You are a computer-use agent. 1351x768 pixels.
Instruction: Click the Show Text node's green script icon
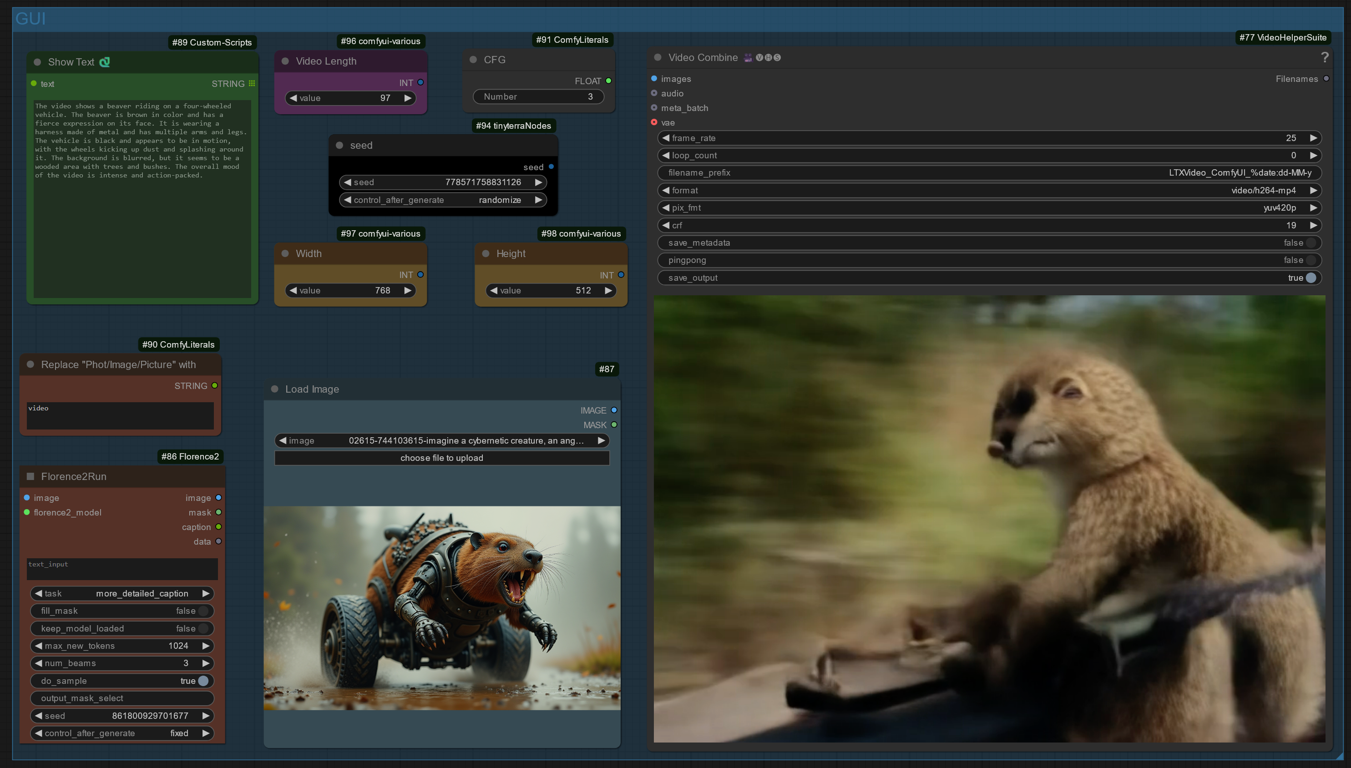105,62
